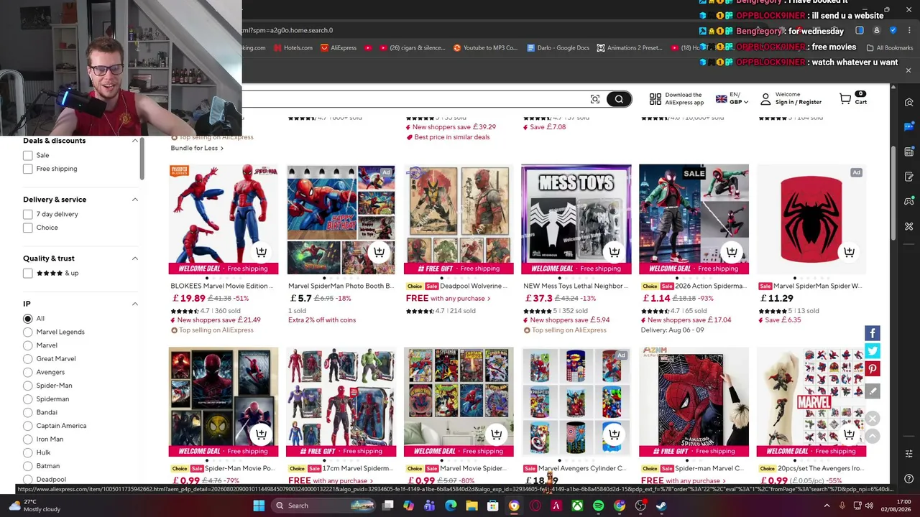Open File Explorer from the taskbar
This screenshot has height=517, width=920.
coord(471,506)
